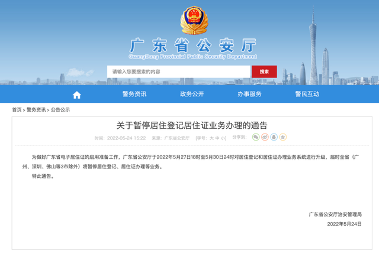Click the home icon in navigation bar
The image size is (379, 254).
[x=76, y=95]
